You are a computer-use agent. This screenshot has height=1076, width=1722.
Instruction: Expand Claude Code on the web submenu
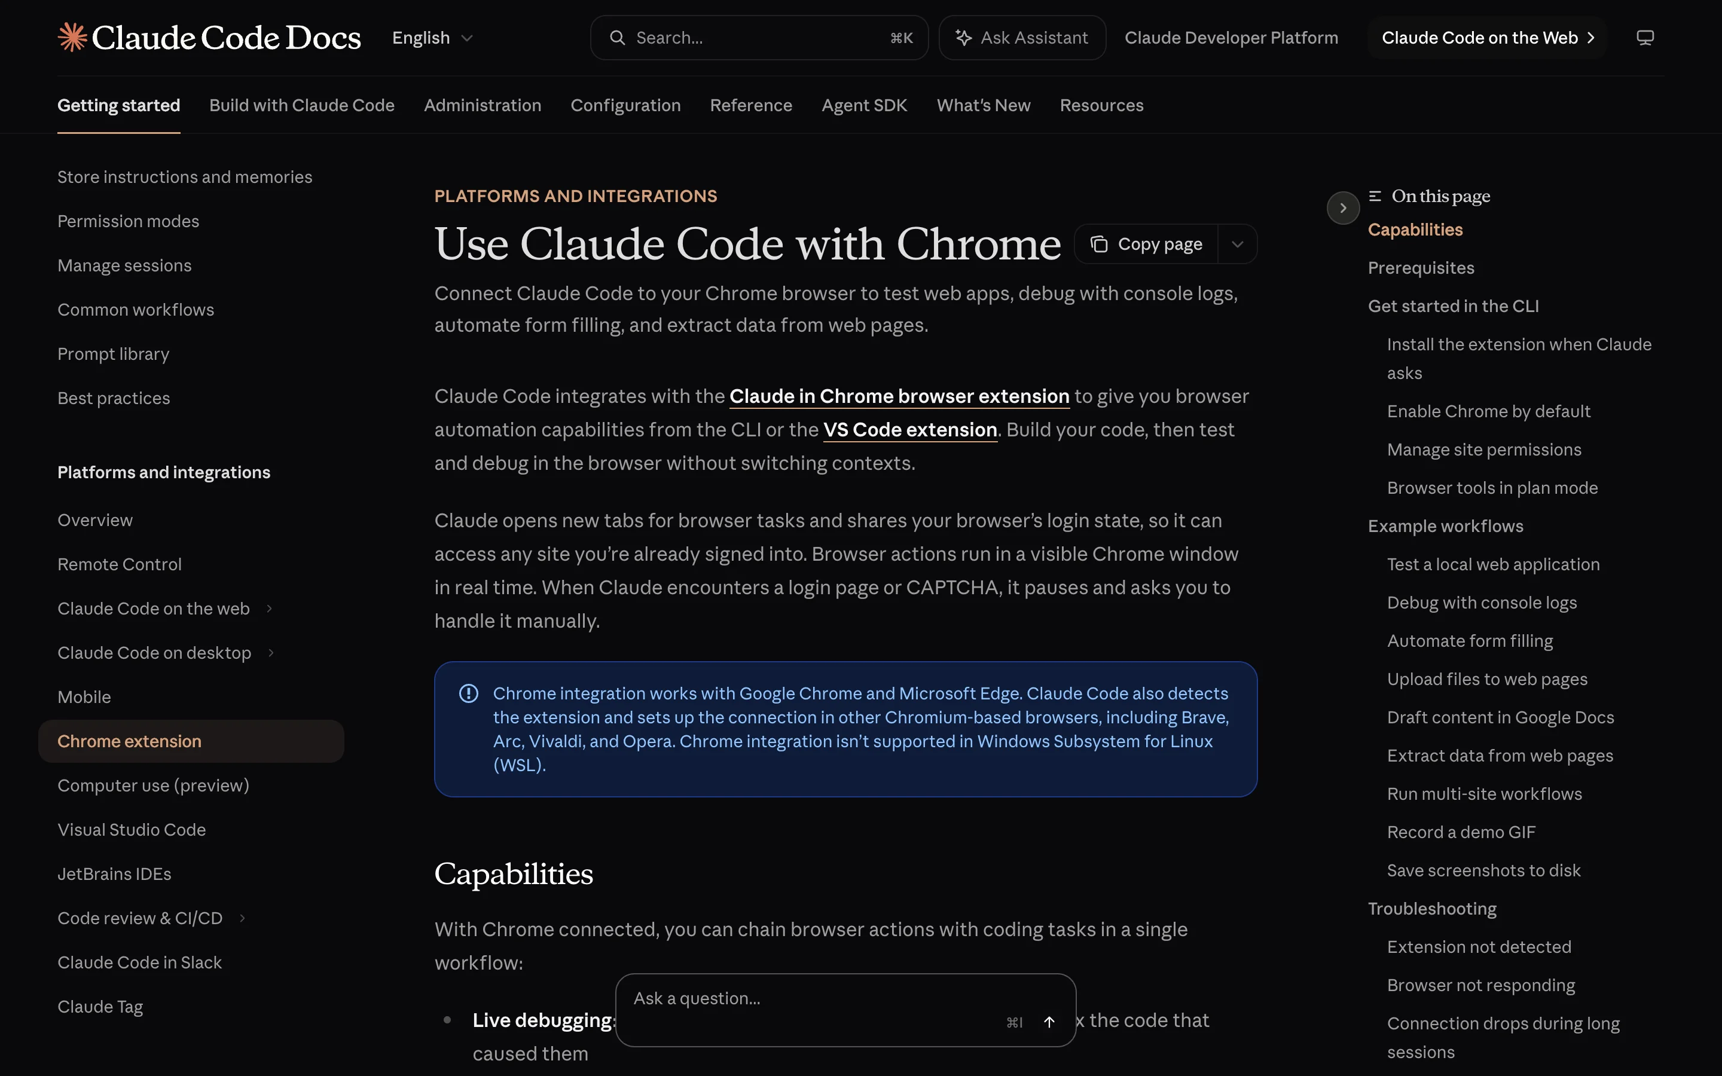[269, 609]
